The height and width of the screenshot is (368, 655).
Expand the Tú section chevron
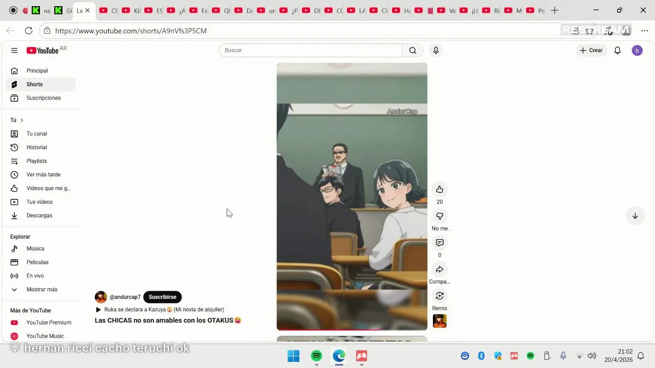[x=21, y=120]
